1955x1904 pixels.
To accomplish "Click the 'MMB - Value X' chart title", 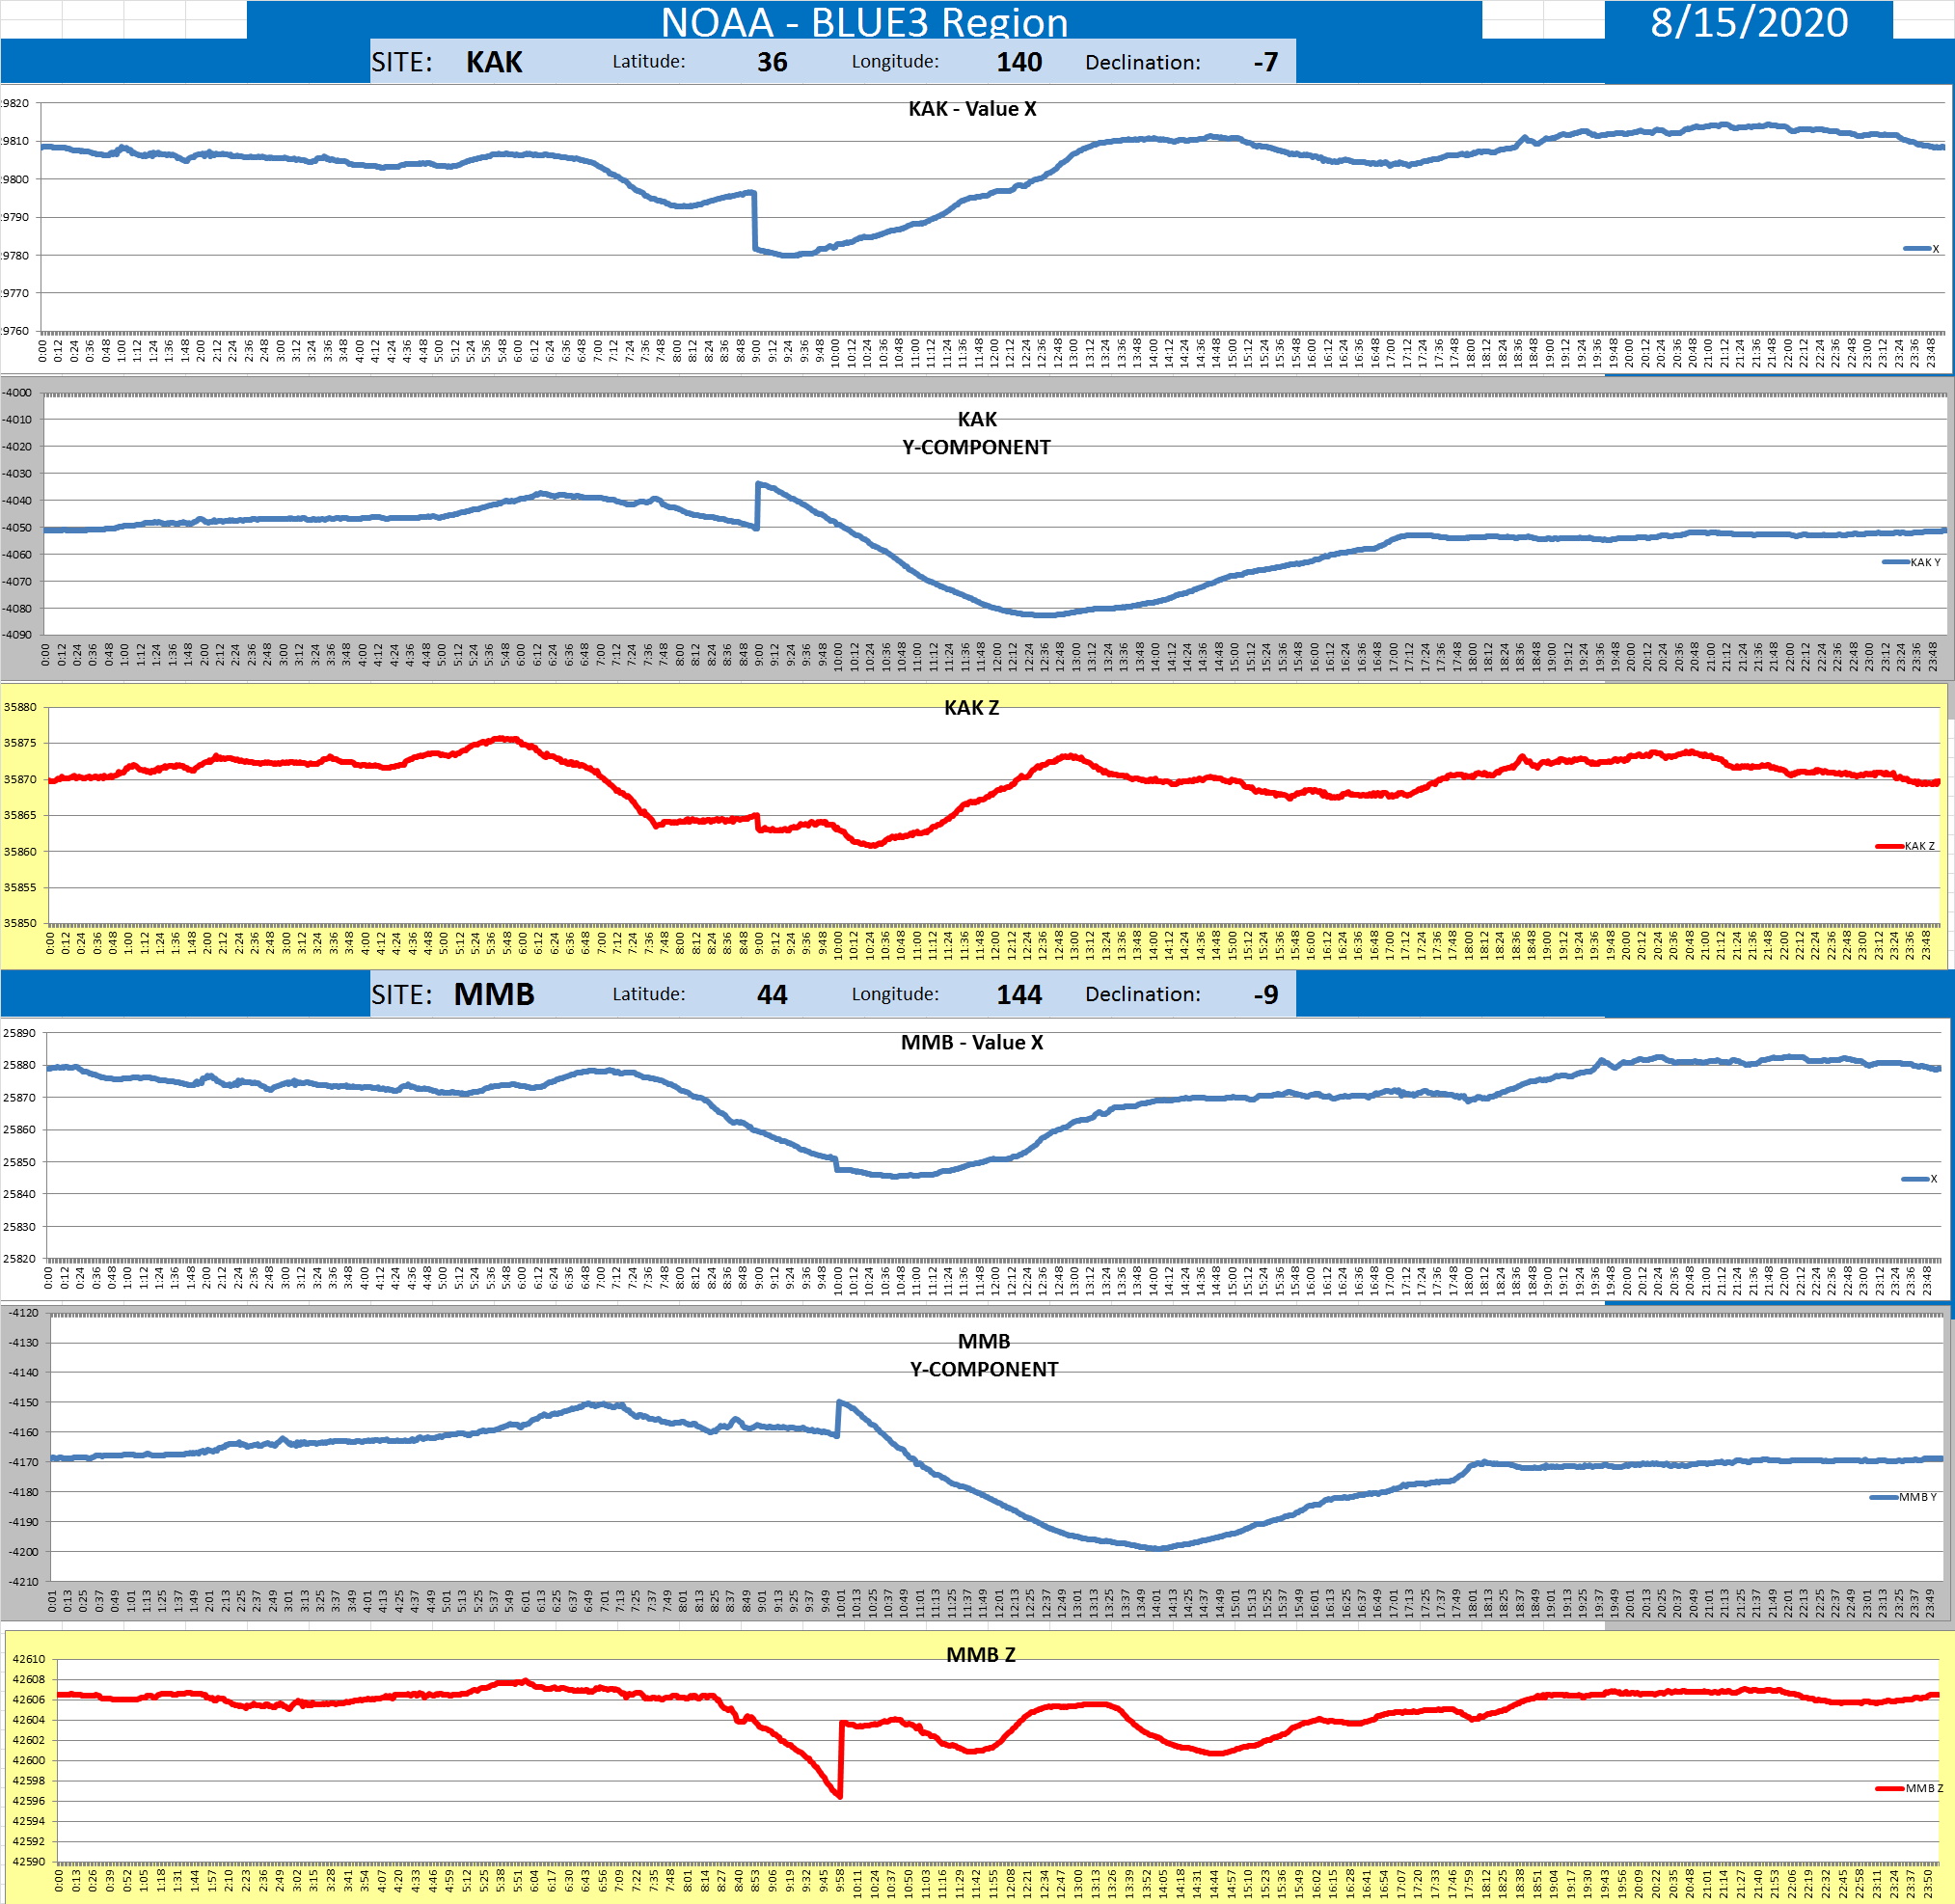I will pos(971,1042).
